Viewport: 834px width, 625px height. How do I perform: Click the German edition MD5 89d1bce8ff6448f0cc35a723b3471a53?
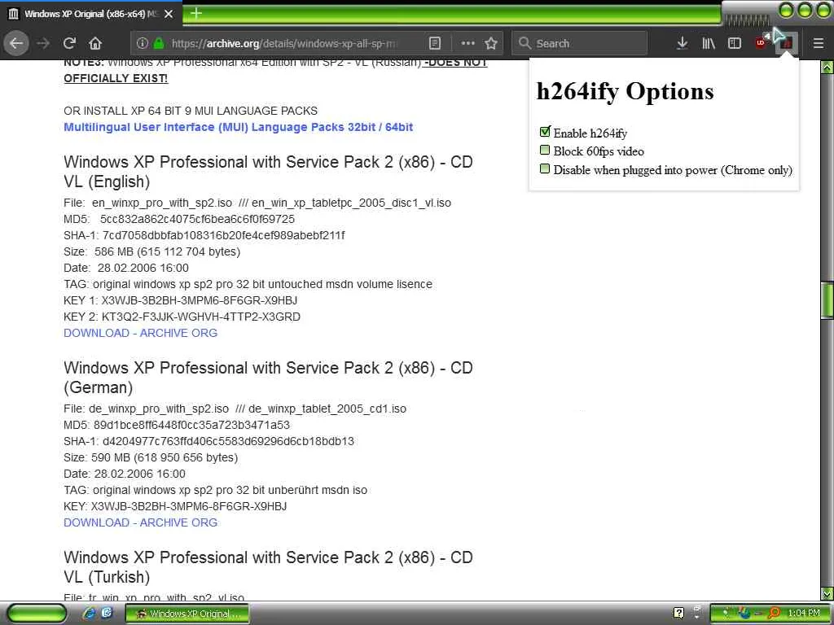[x=177, y=425]
